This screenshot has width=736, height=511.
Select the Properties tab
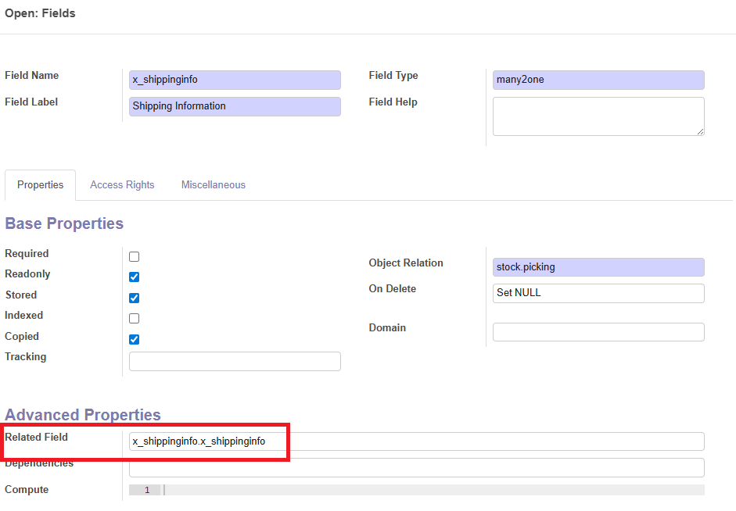click(41, 185)
